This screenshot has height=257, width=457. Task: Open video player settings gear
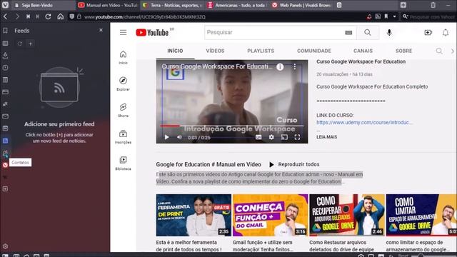[x=271, y=137]
